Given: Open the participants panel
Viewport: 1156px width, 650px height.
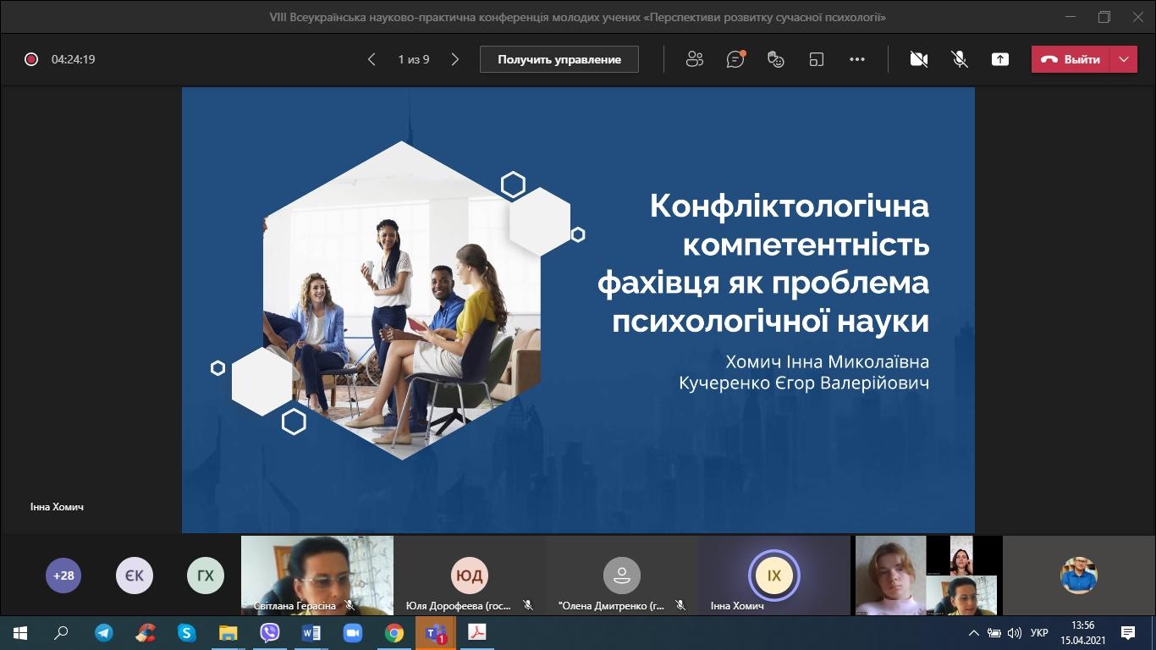Looking at the screenshot, I should tap(695, 59).
